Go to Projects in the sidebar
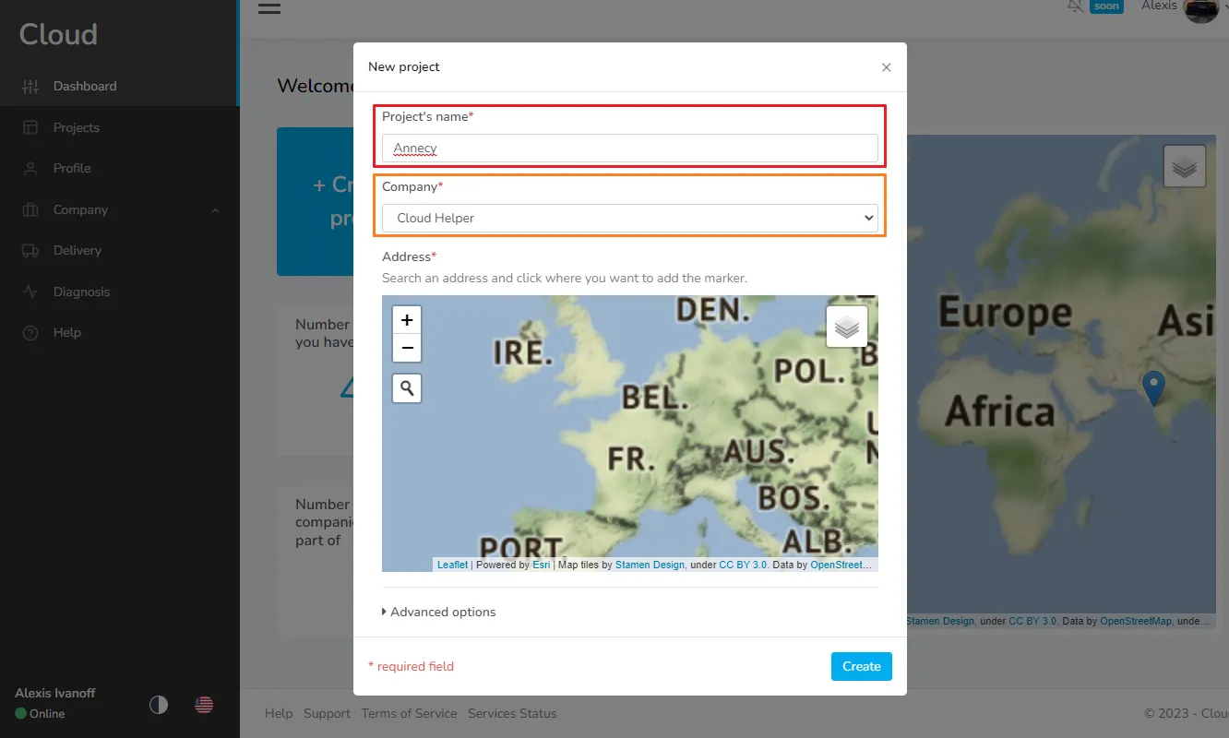Image resolution: width=1229 pixels, height=738 pixels. pos(76,127)
